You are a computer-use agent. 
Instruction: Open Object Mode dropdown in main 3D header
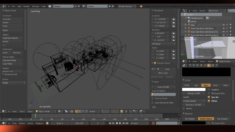click(x=46, y=111)
